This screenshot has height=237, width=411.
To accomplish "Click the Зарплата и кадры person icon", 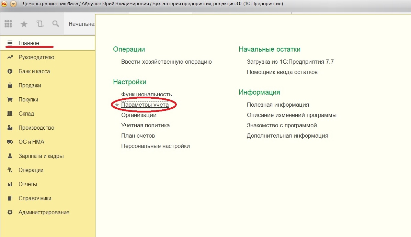I will (x=10, y=156).
